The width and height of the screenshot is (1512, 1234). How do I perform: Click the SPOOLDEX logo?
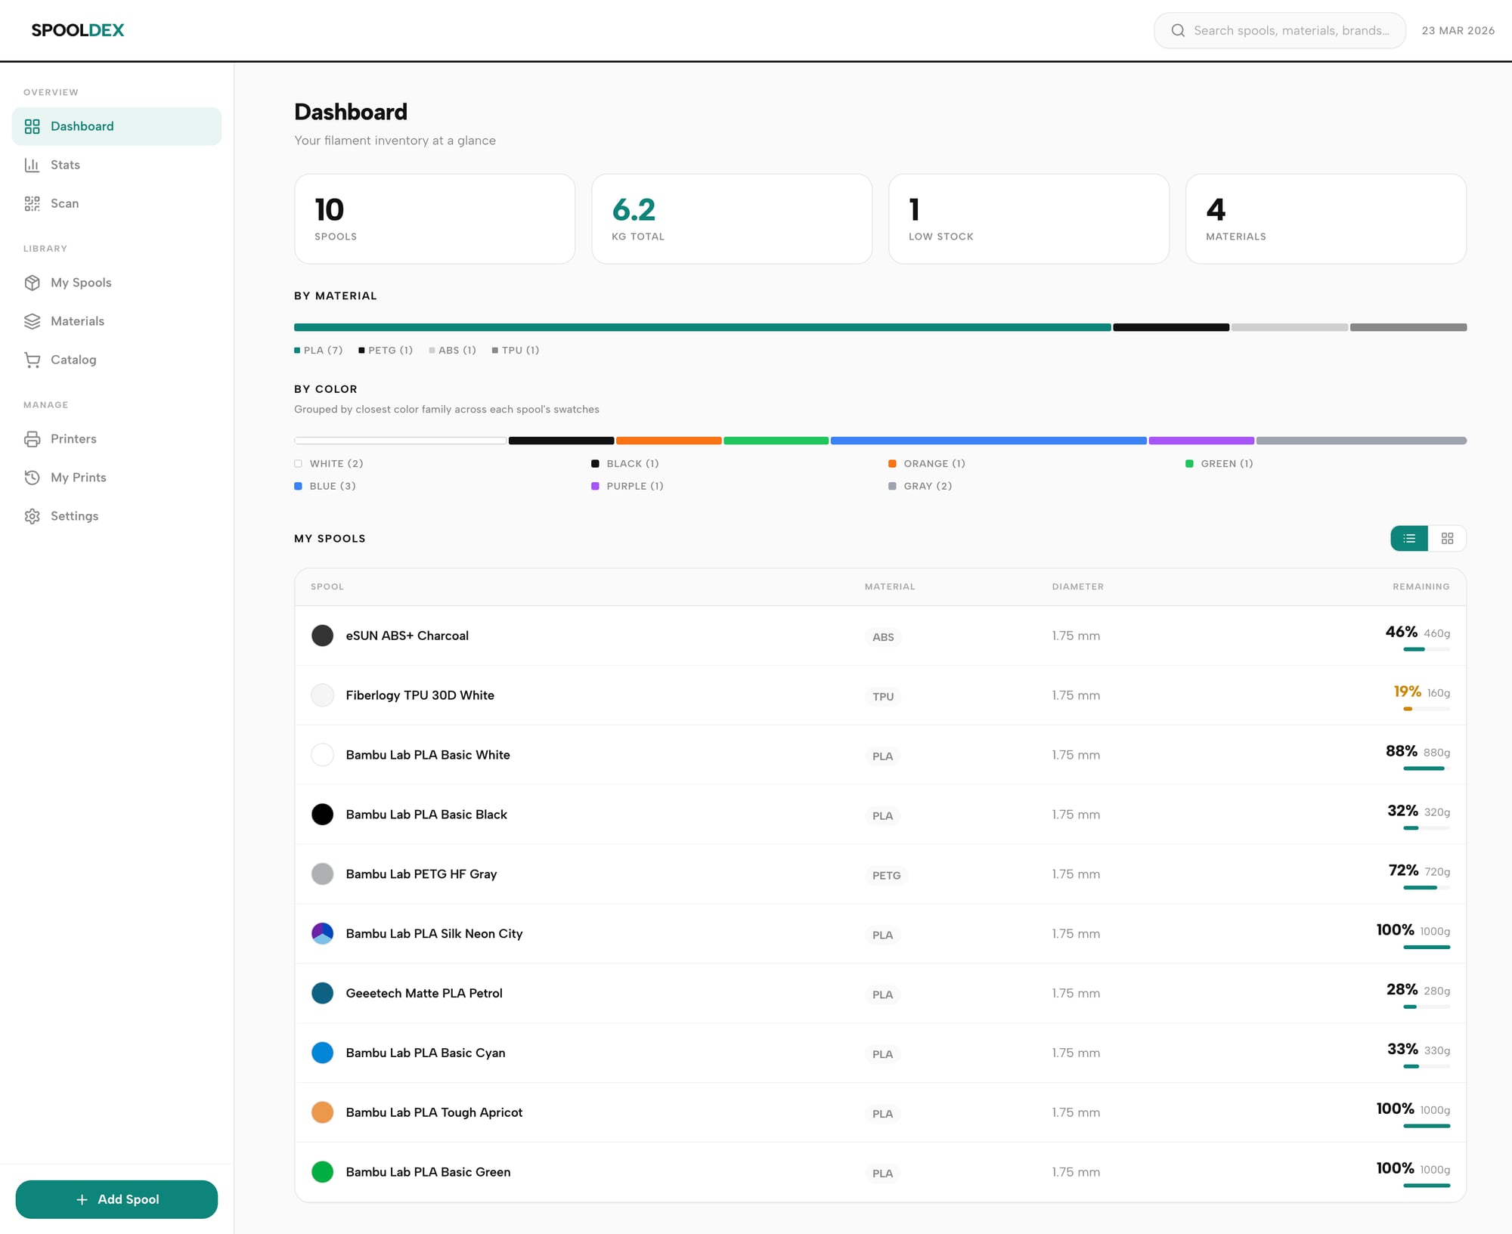click(x=78, y=30)
